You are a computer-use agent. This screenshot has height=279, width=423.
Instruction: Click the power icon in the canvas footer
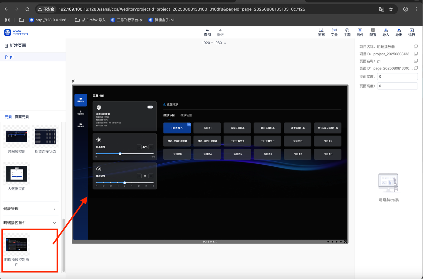(x=345, y=242)
